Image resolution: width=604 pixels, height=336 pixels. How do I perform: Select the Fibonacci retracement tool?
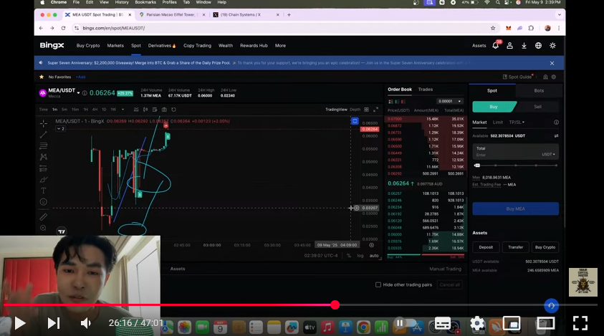(x=44, y=145)
